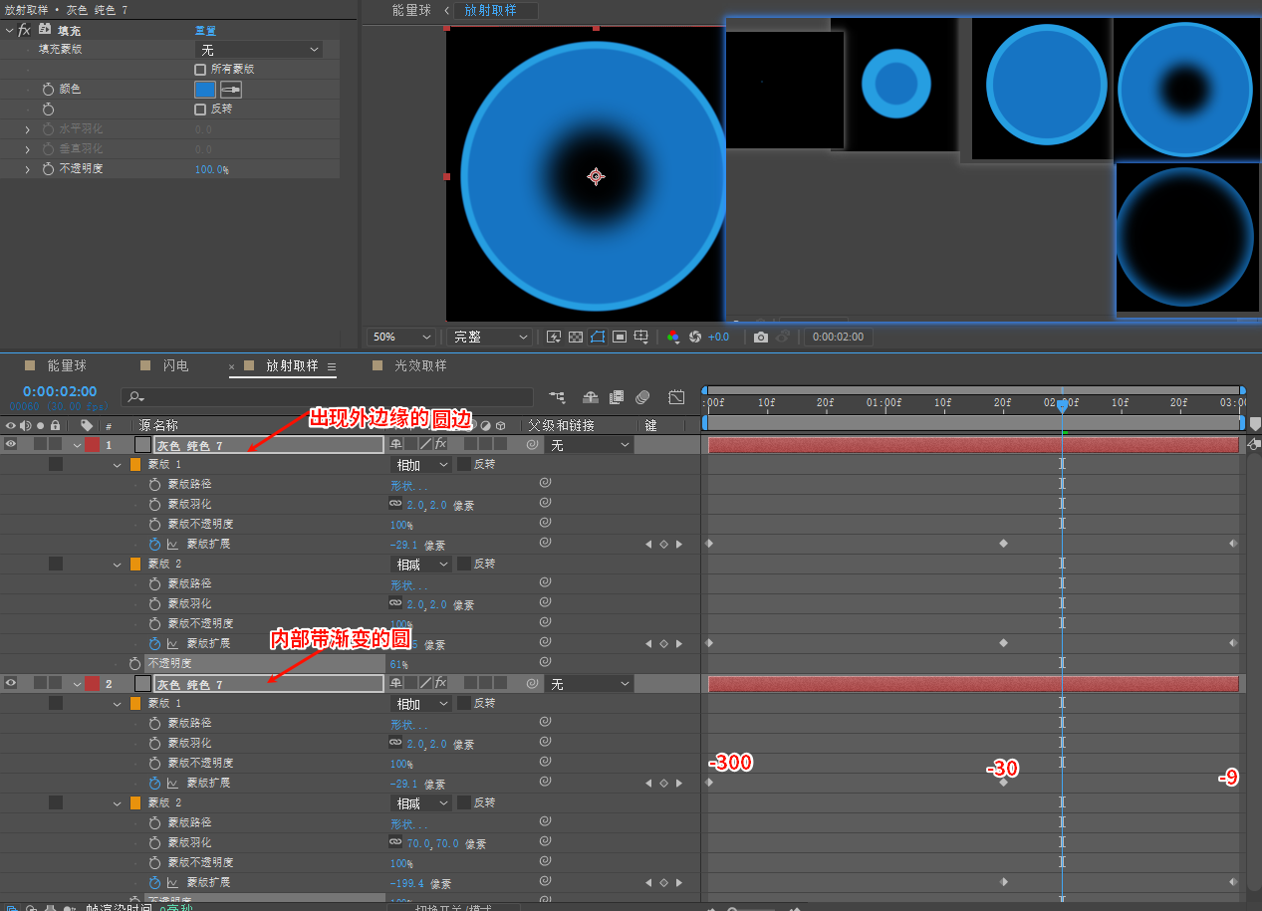Open the grid and guide options icon
This screenshot has height=911, width=1262.
click(641, 337)
